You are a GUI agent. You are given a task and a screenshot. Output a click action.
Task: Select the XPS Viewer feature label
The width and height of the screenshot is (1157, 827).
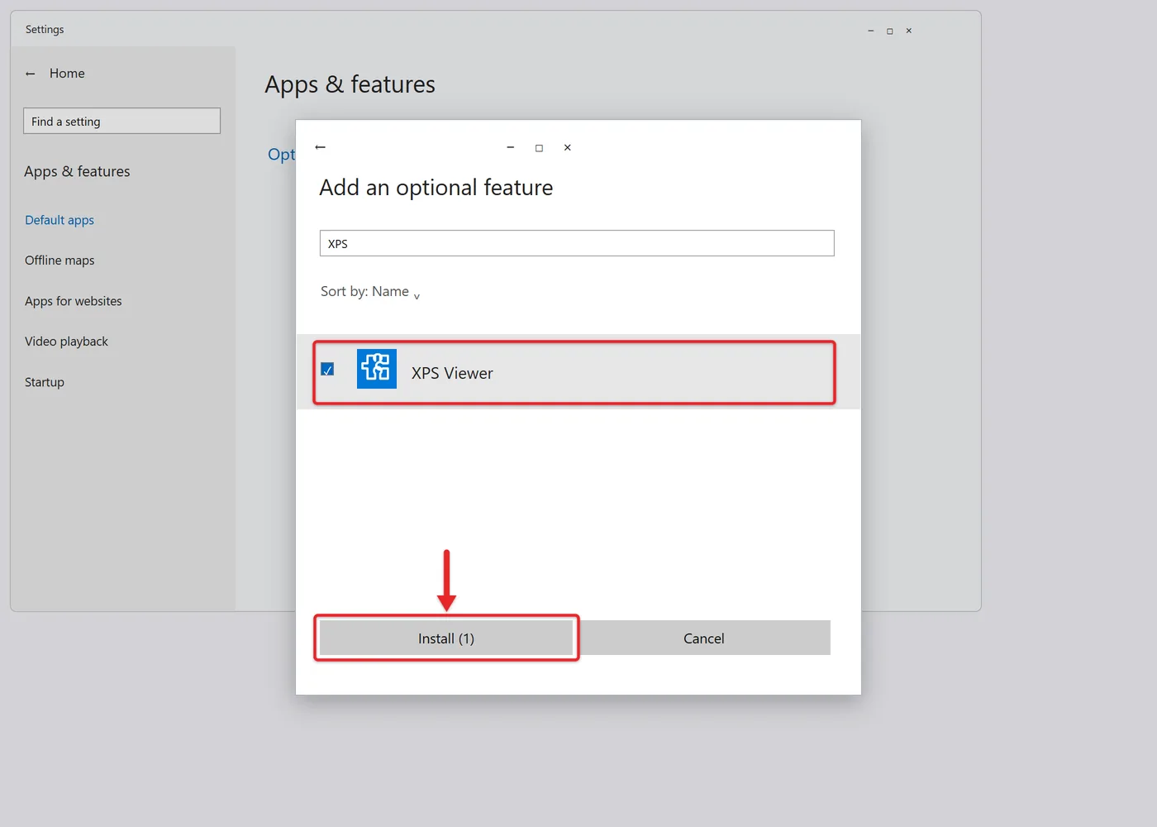tap(452, 373)
